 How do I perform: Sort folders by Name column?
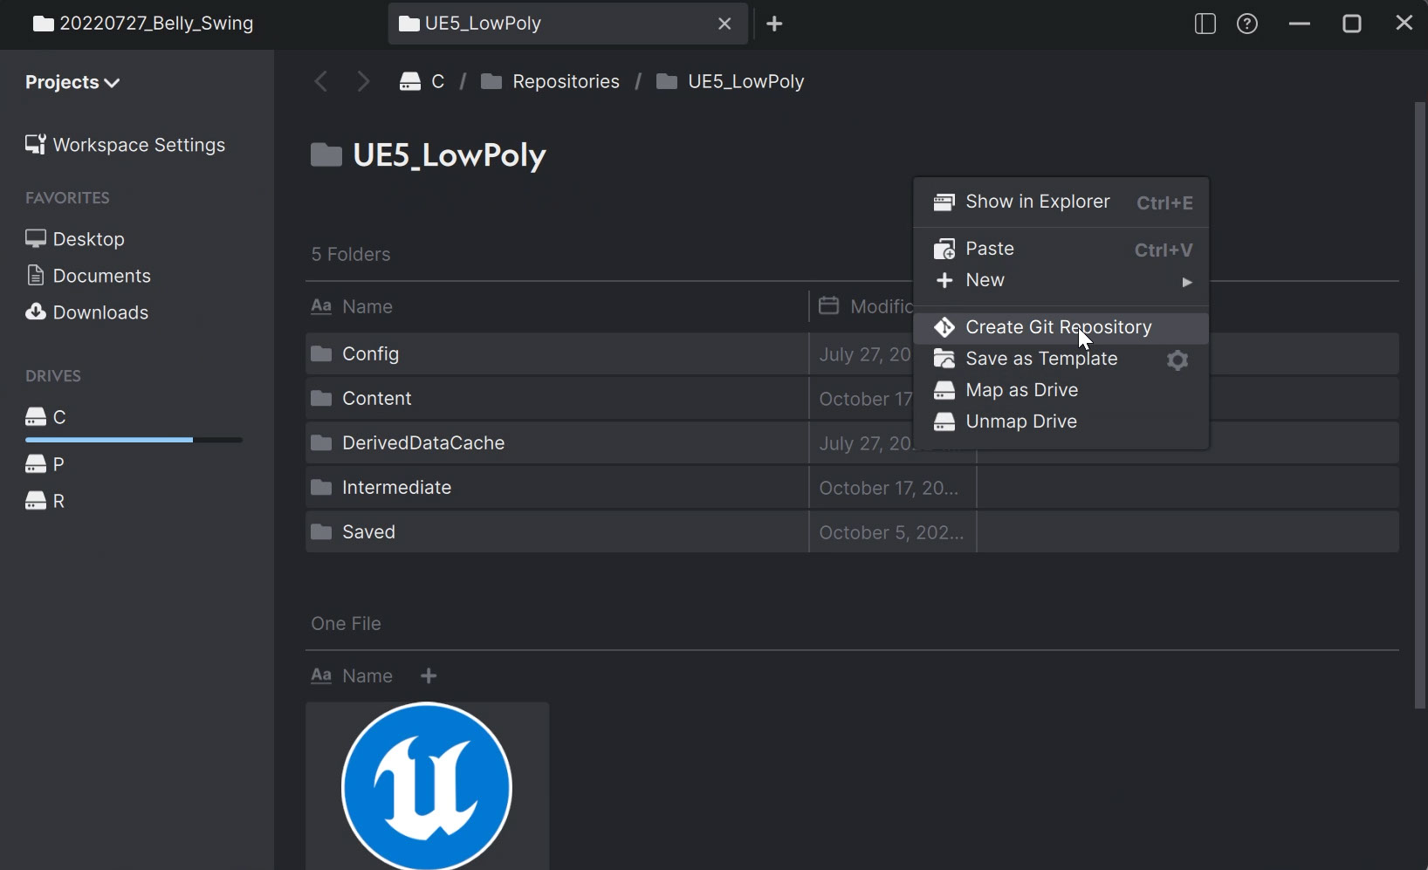353,306
